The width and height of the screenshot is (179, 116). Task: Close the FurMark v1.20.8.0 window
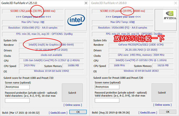(x=176, y=3)
